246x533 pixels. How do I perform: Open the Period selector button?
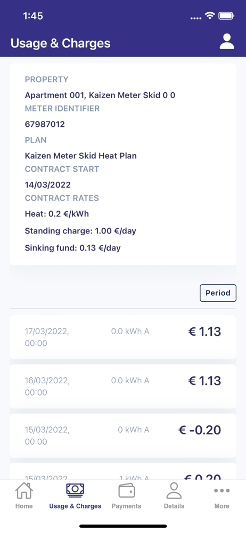click(218, 293)
